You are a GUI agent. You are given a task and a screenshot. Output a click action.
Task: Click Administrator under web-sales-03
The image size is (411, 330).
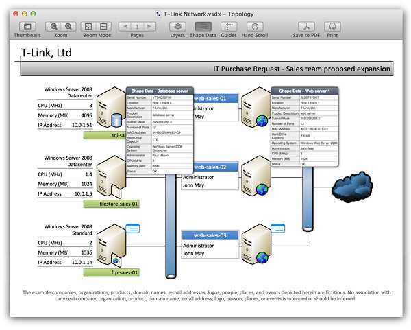(198, 246)
